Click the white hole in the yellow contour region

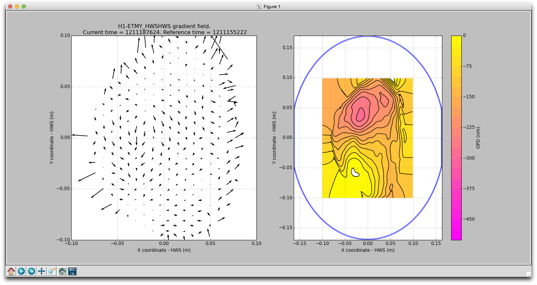(355, 172)
